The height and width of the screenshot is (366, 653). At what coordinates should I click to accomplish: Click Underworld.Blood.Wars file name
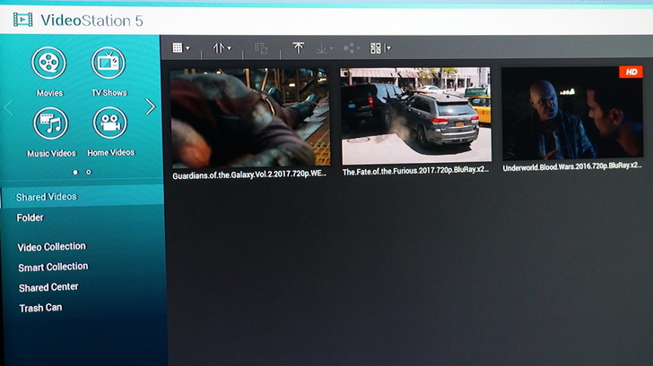pyautogui.click(x=571, y=166)
